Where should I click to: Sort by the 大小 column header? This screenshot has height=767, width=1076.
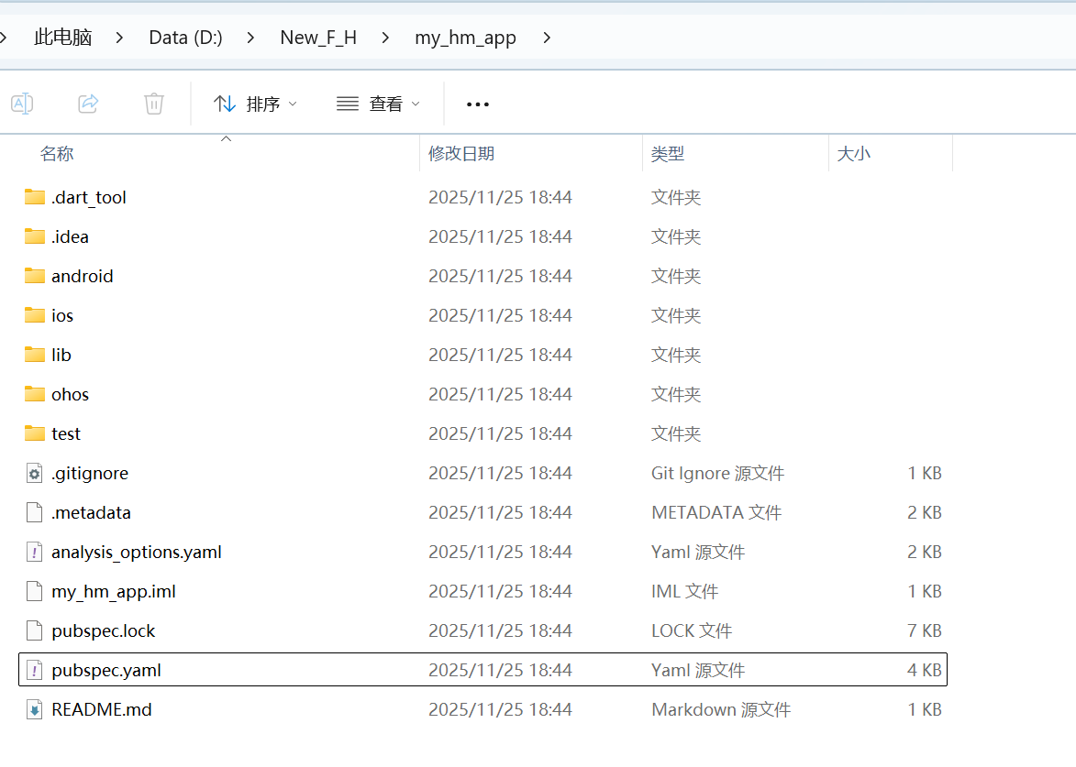tap(853, 154)
